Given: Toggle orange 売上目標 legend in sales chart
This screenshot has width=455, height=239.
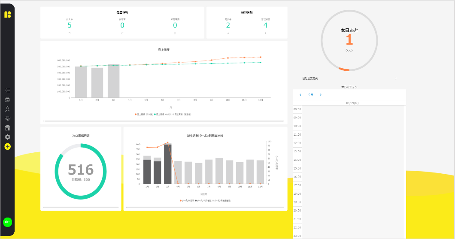Looking at the screenshot, I should (144, 114).
